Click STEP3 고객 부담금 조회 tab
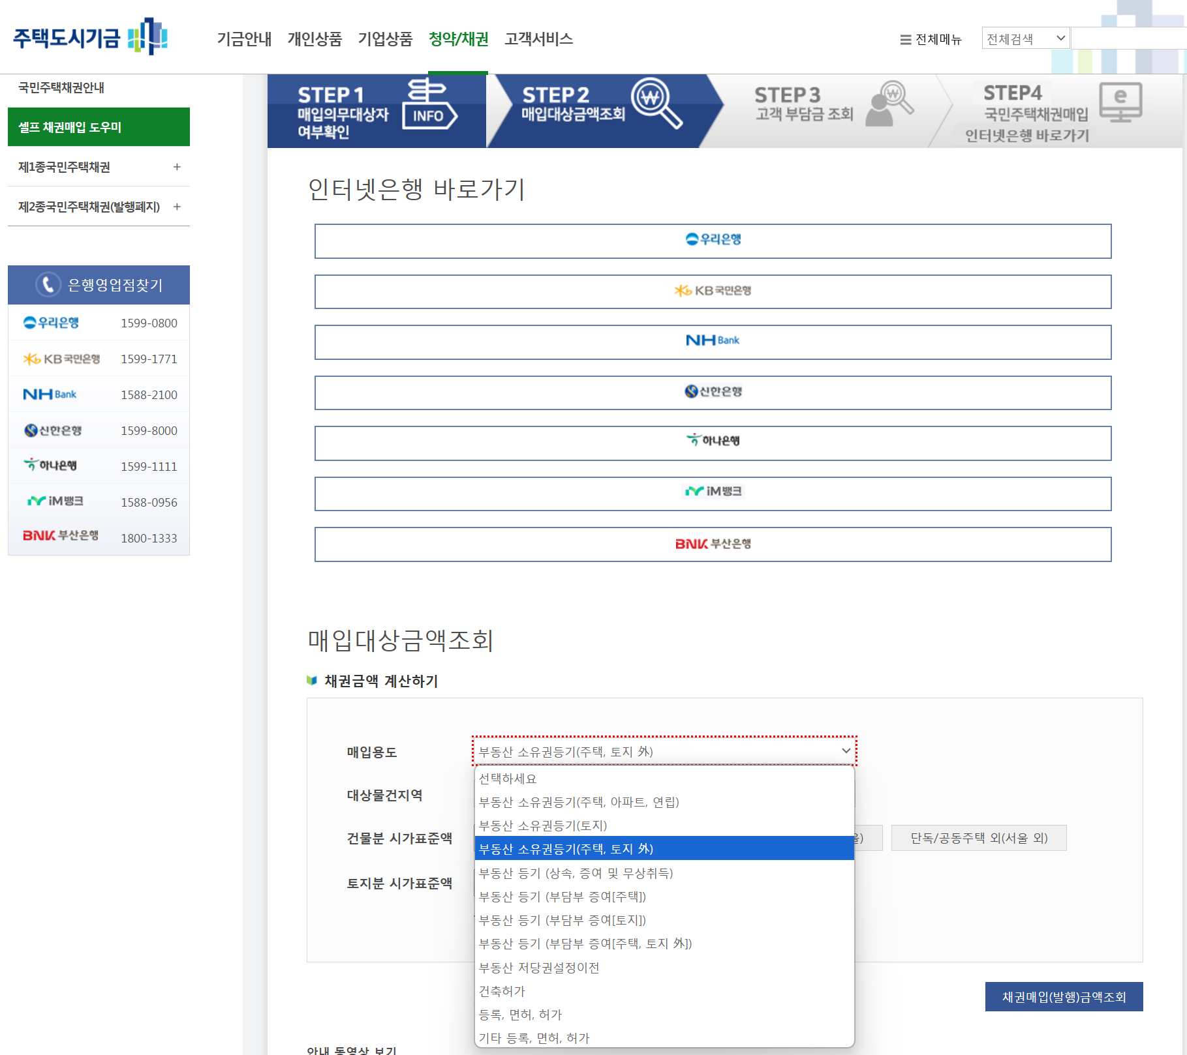The width and height of the screenshot is (1187, 1055). 825,111
